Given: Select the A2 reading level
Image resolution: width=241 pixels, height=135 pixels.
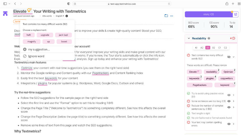Looking at the screenshot, I should 202,48.
